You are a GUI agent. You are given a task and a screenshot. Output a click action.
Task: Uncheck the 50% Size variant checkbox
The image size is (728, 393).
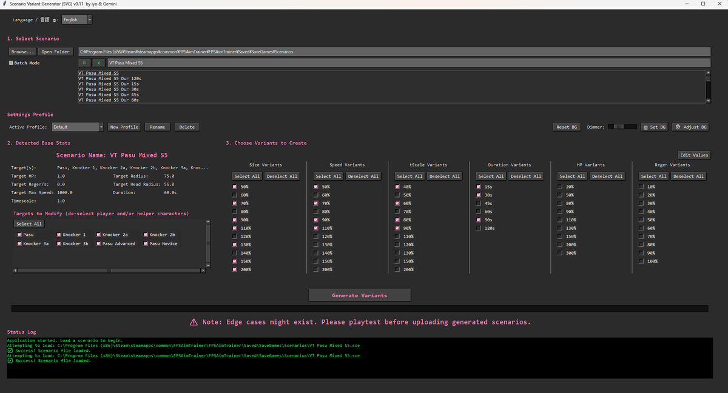tap(236, 187)
